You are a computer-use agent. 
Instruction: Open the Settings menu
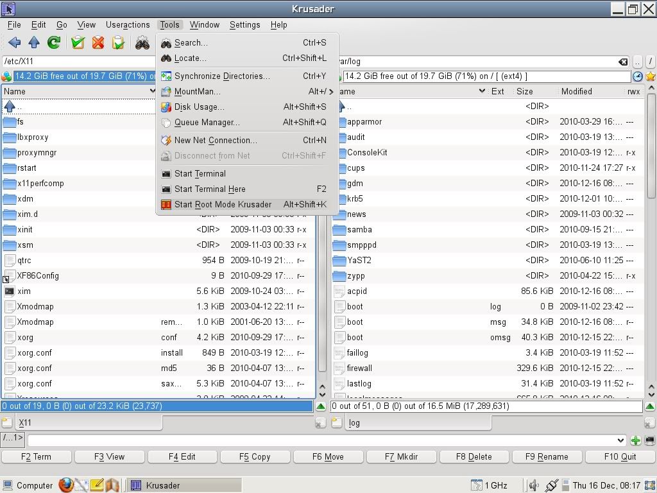(244, 25)
